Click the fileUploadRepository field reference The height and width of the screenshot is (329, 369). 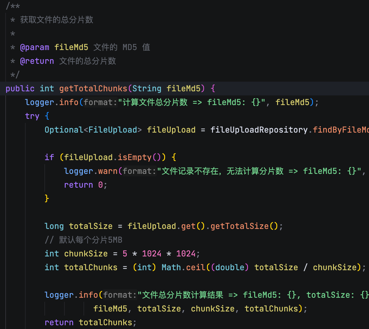259,130
